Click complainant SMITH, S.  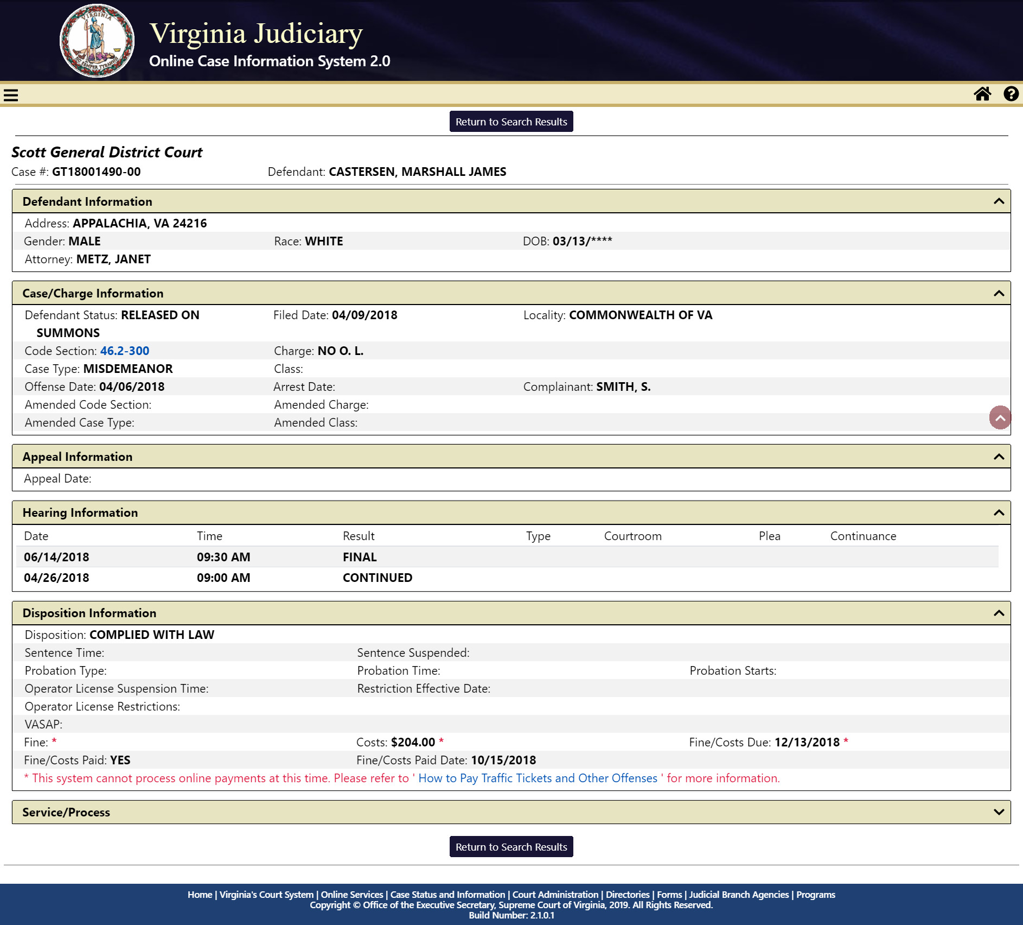[x=624, y=387]
